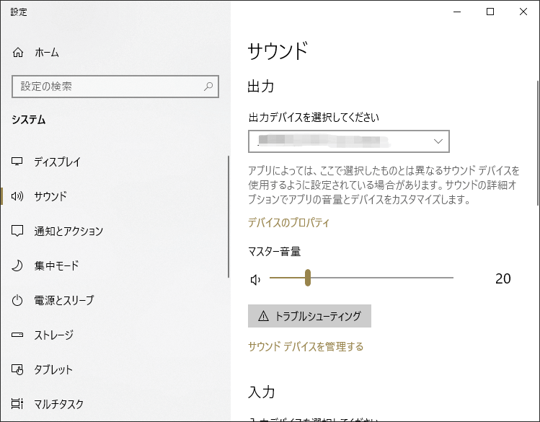The height and width of the screenshot is (422, 540).
Task: Open the output device dropdown
Action: [x=348, y=141]
